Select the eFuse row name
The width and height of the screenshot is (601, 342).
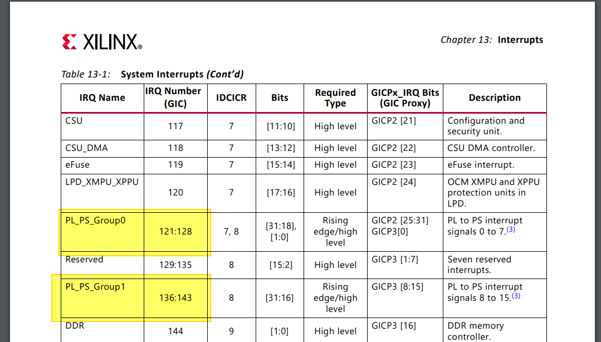pos(77,165)
